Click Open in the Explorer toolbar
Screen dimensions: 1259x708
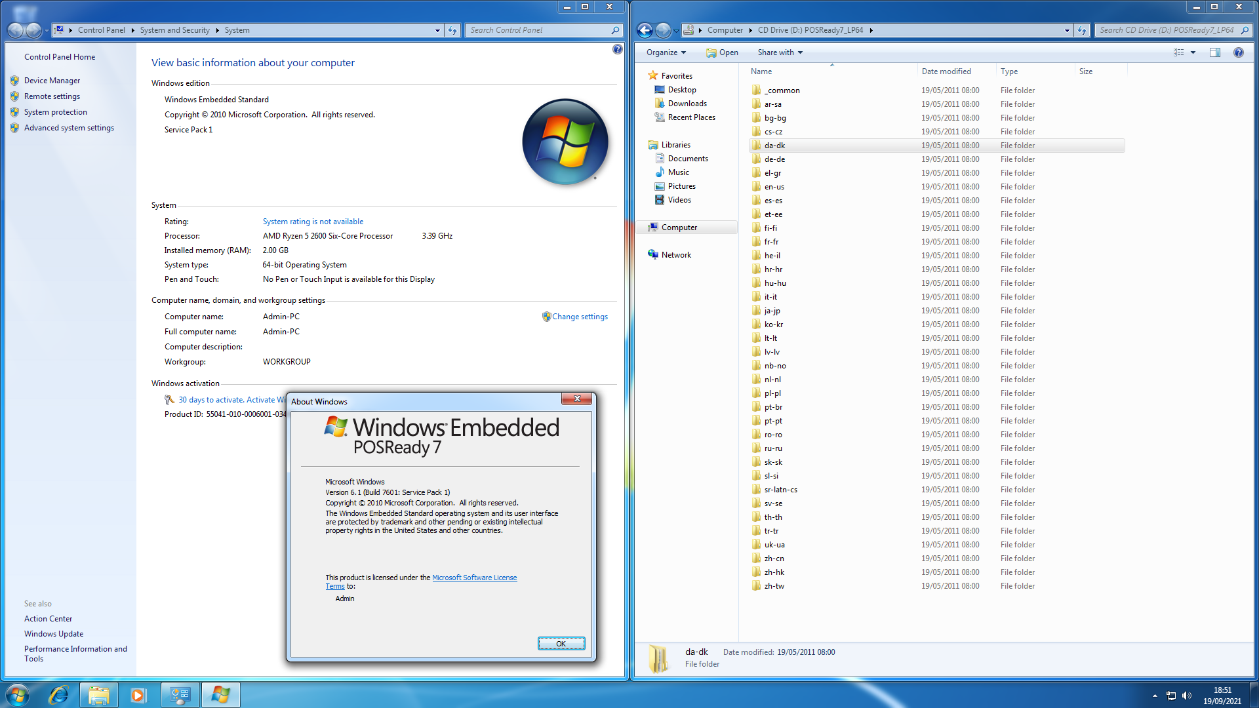pyautogui.click(x=722, y=52)
